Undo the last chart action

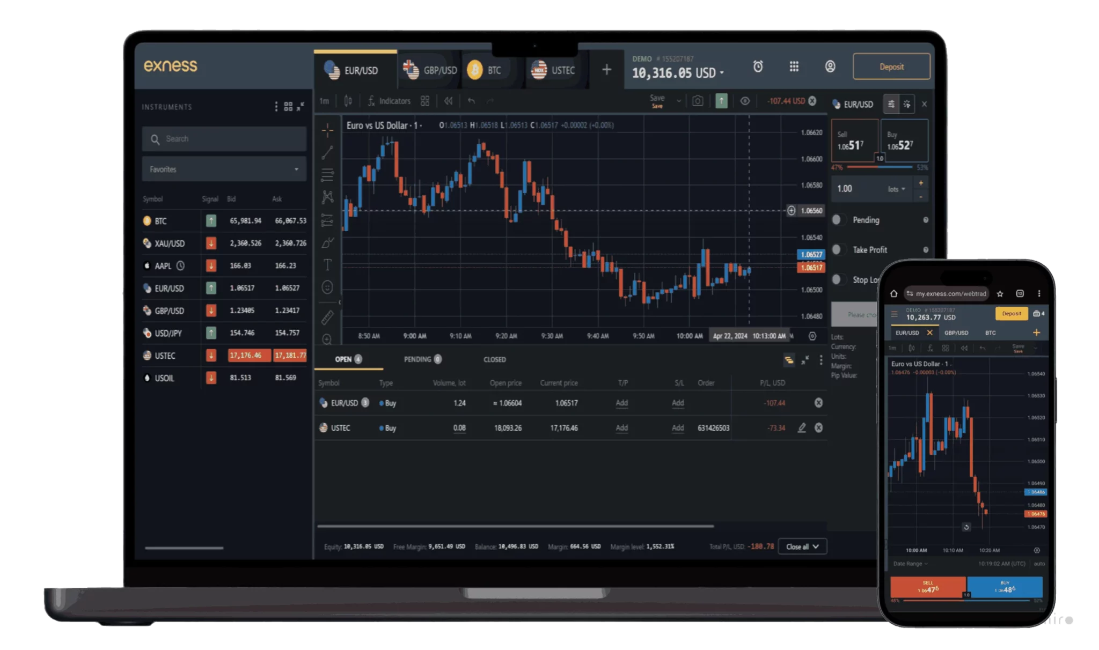click(x=471, y=101)
